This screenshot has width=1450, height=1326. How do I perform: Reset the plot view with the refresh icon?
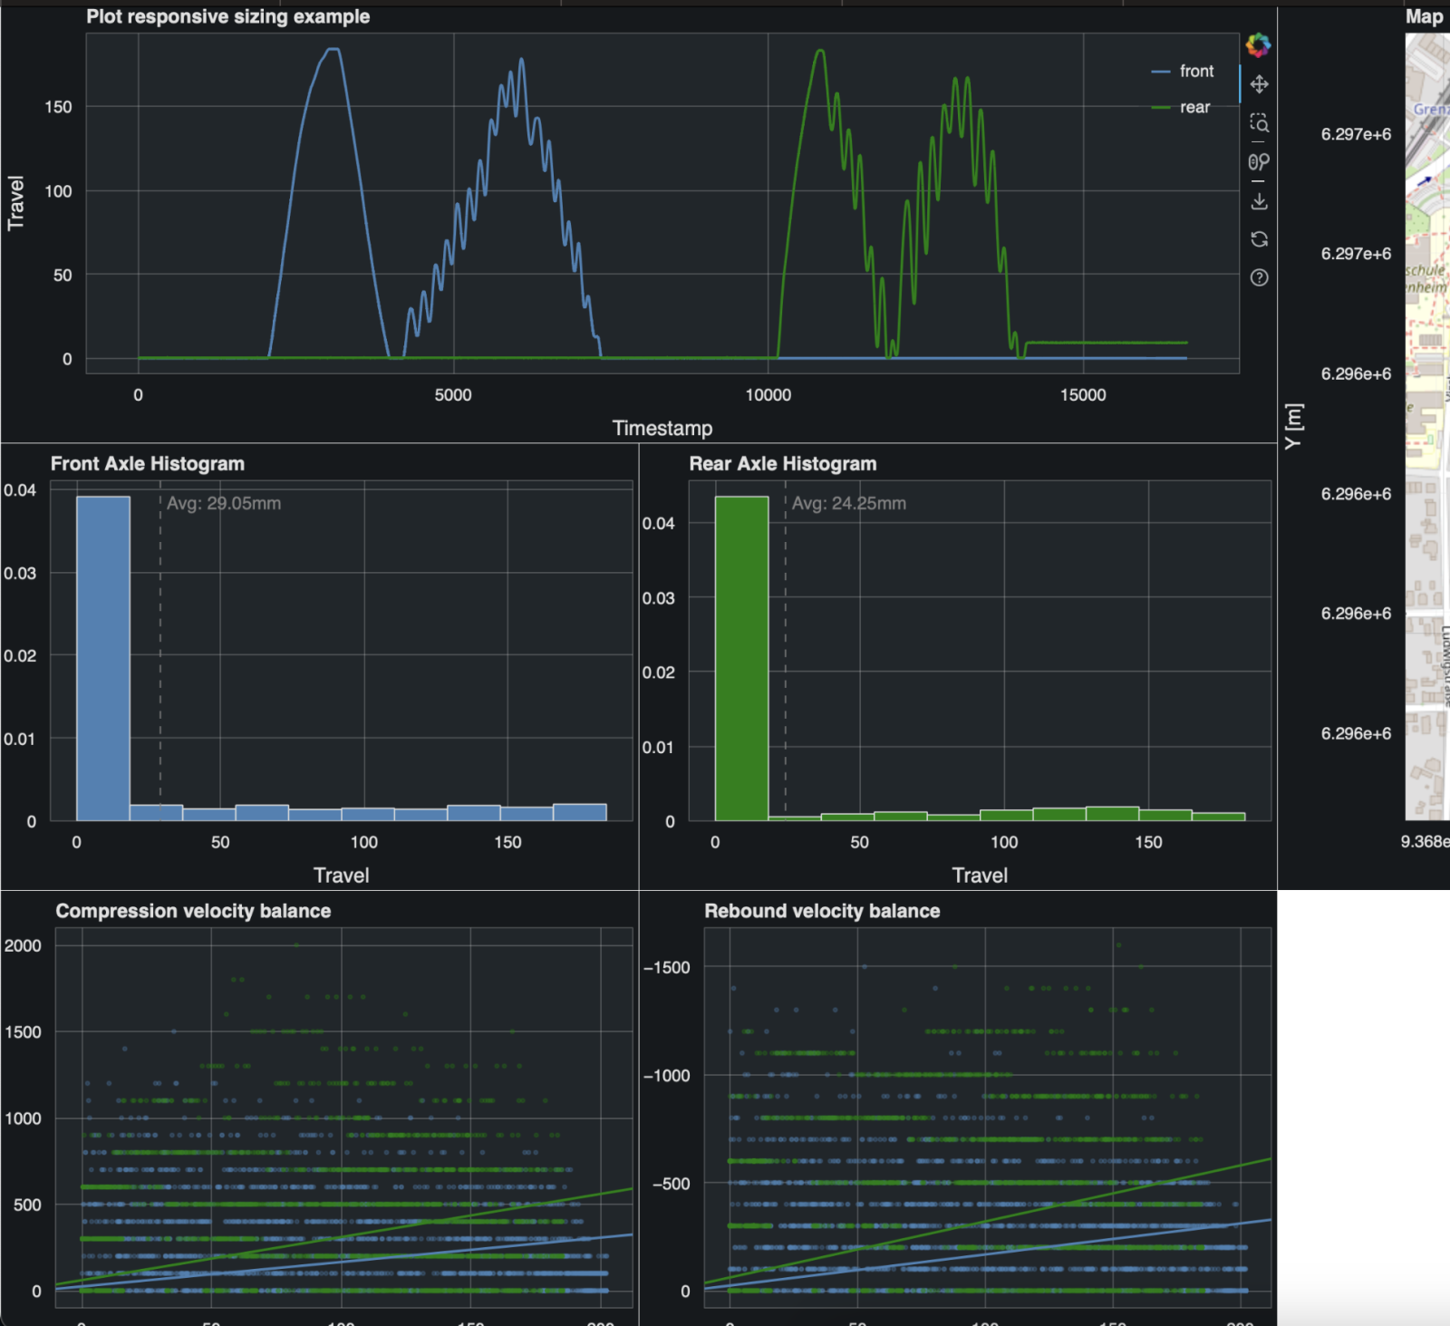tap(1259, 239)
